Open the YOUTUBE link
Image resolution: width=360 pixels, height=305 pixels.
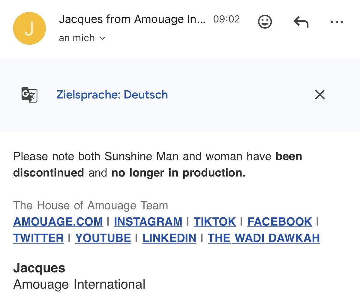pos(103,238)
